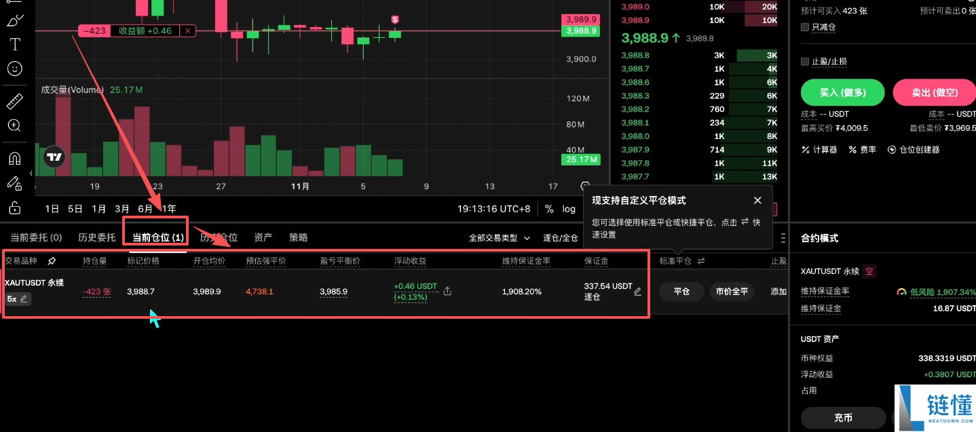Open the emoji/sticker drawing tool

[x=15, y=68]
